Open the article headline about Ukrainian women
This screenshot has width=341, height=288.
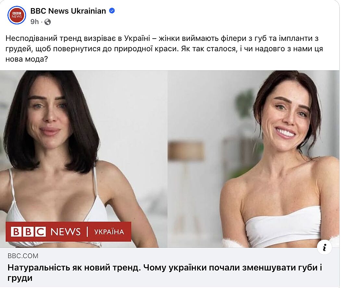pyautogui.click(x=165, y=272)
